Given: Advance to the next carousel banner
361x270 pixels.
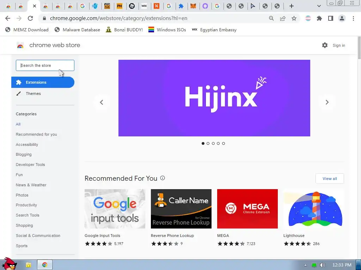Looking at the screenshot, I should pyautogui.click(x=327, y=102).
